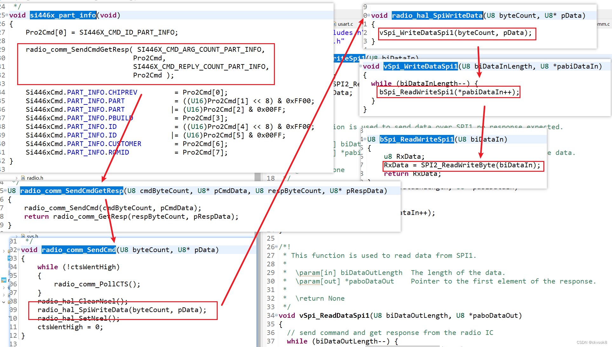
Task: Select highlighted bSpi_ReadWriteSpi1 function name
Action: (x=417, y=139)
